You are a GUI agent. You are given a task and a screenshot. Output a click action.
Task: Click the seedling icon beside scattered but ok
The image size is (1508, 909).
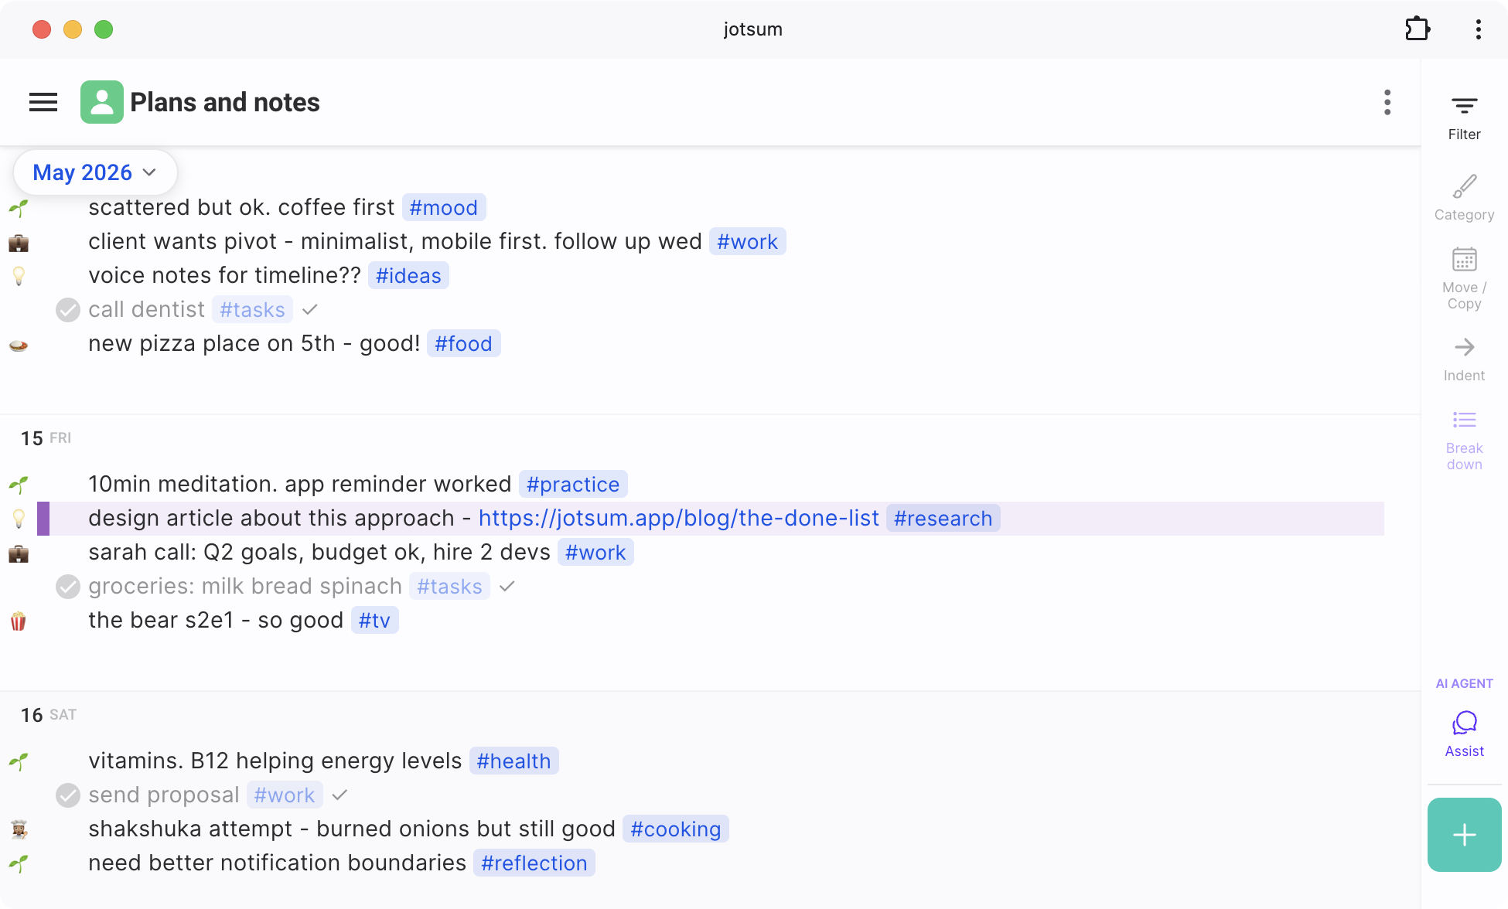pos(19,208)
